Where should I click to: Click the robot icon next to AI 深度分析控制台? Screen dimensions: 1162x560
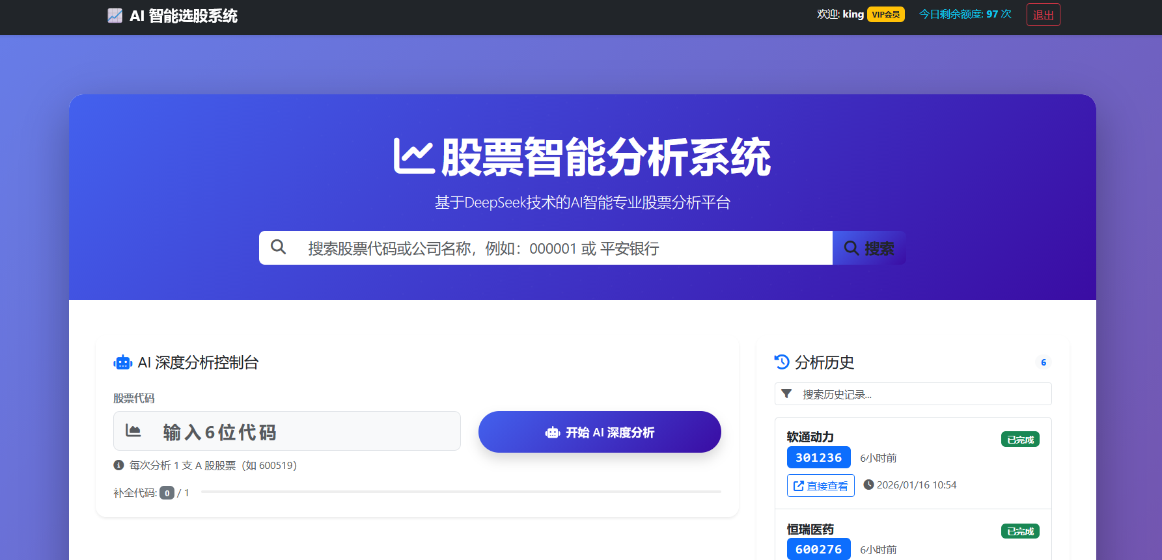[x=122, y=363]
